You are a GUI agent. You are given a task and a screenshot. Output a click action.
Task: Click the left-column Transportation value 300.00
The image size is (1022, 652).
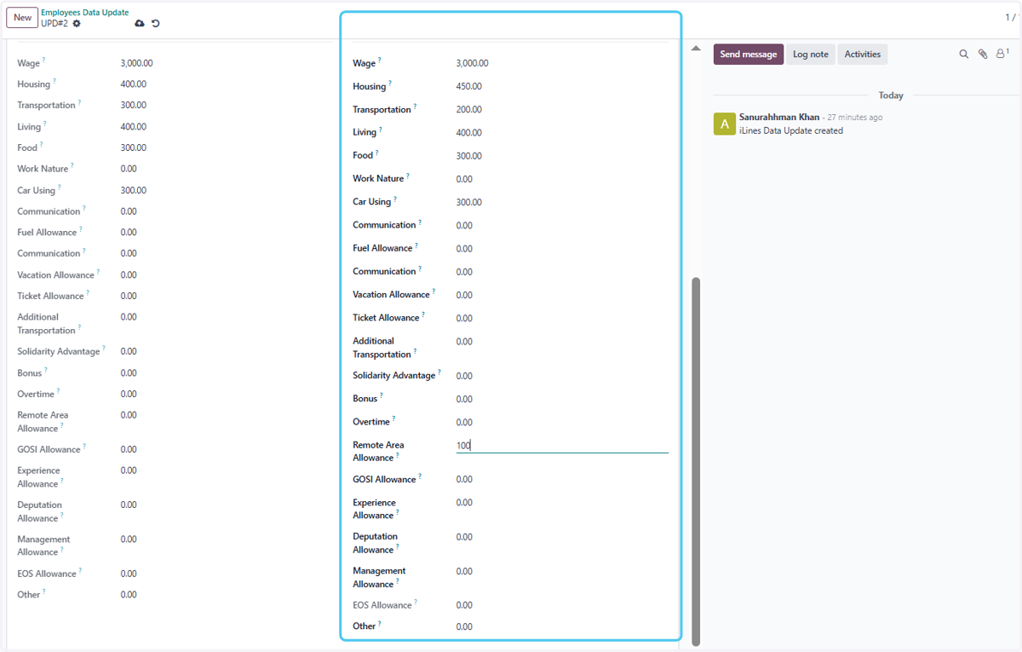pos(134,105)
